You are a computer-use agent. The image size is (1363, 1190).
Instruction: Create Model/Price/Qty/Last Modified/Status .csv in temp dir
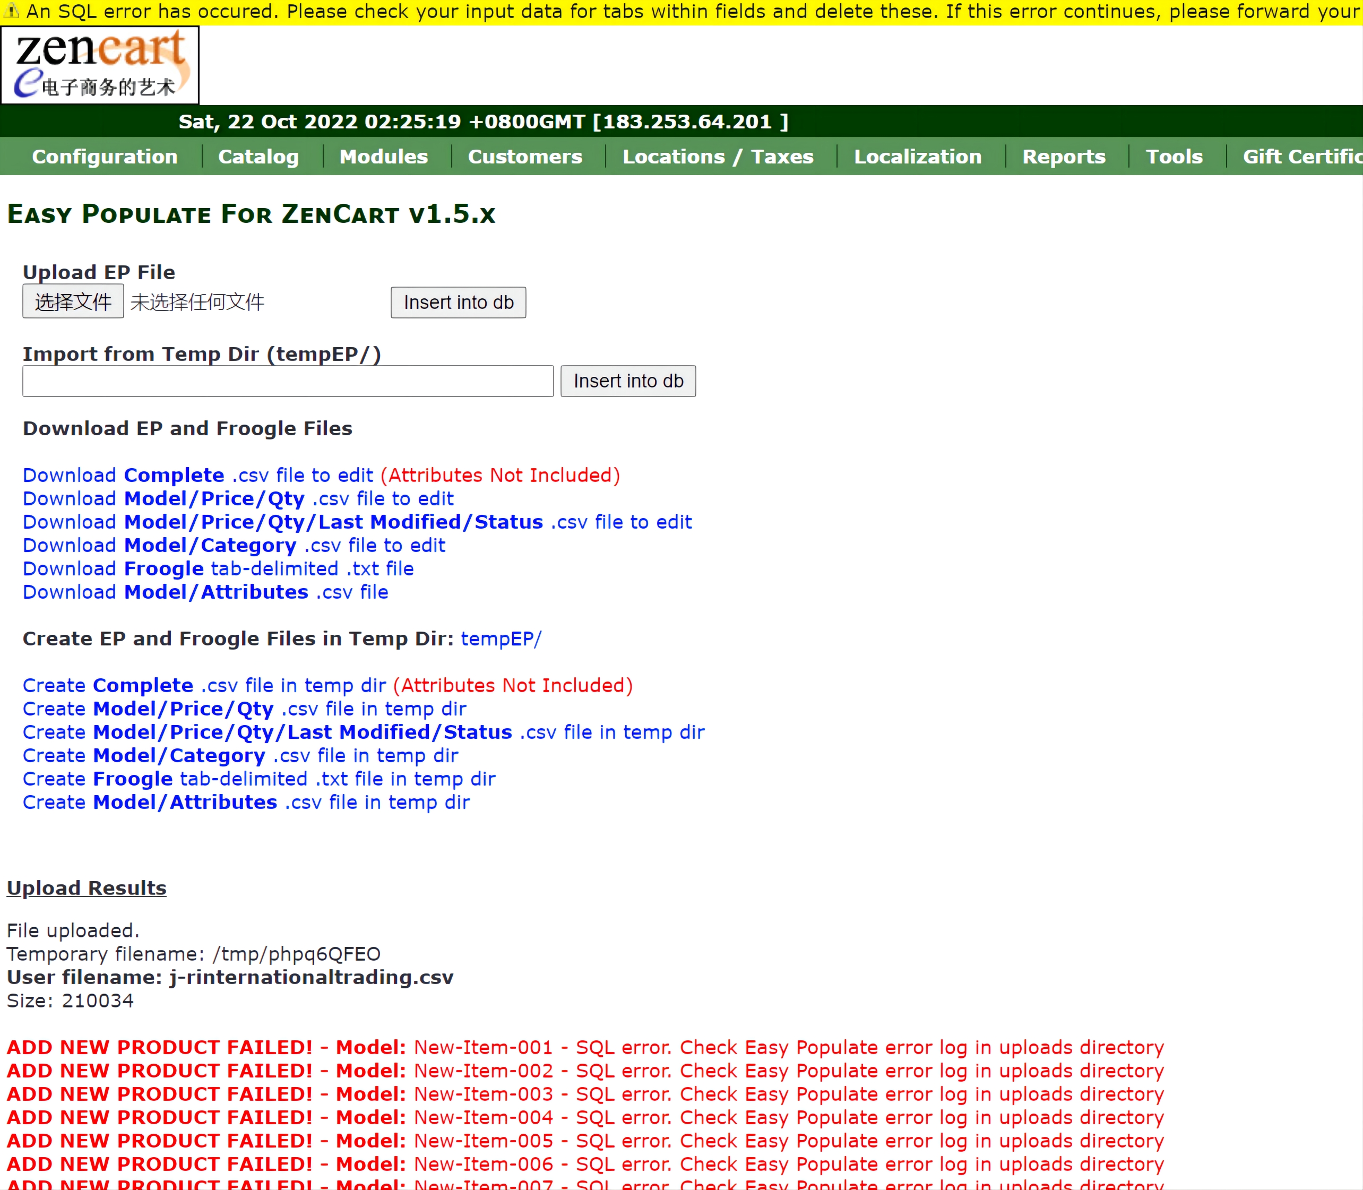(364, 732)
